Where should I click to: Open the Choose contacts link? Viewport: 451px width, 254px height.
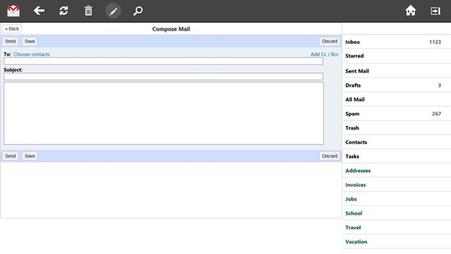tap(32, 54)
